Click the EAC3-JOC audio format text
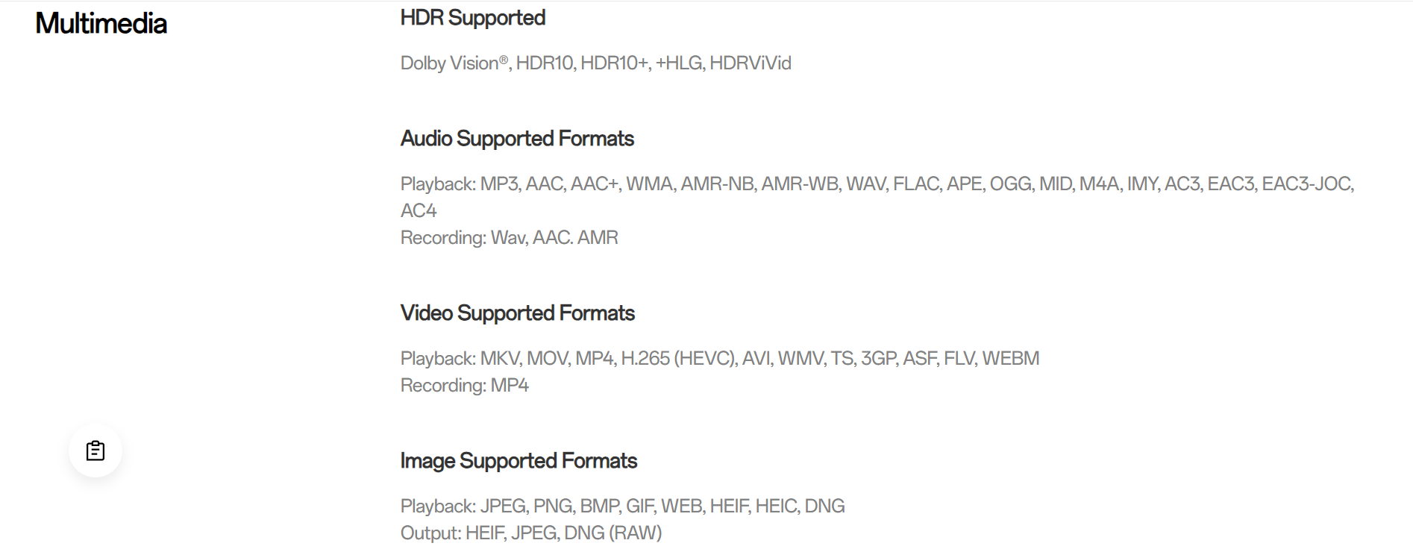 click(x=1308, y=184)
